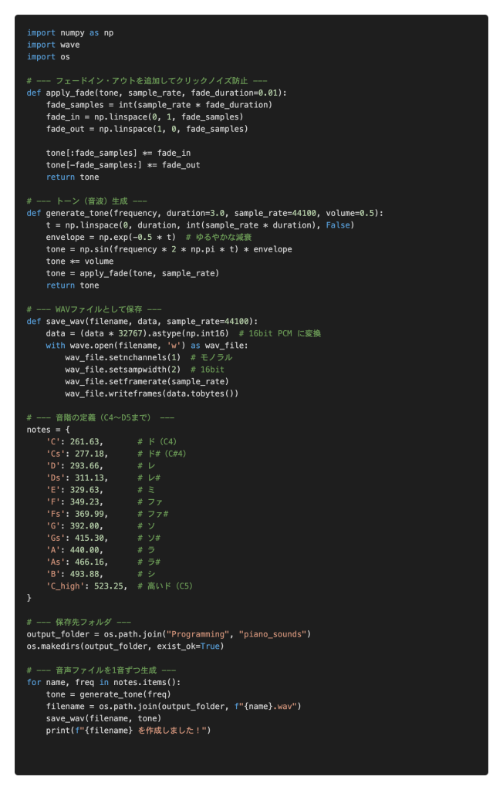Click the 'A': 440.00 dictionary entry
This screenshot has height=790, width=503.
pyautogui.click(x=77, y=549)
